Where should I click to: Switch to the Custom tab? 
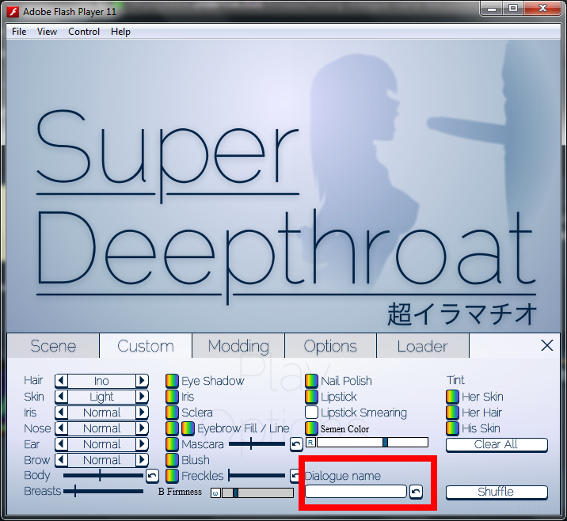146,346
